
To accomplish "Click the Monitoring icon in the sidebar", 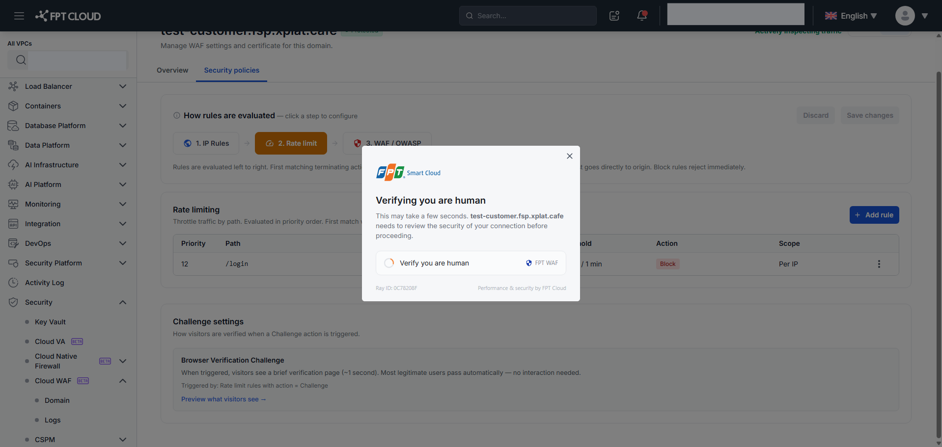I will click(13, 204).
